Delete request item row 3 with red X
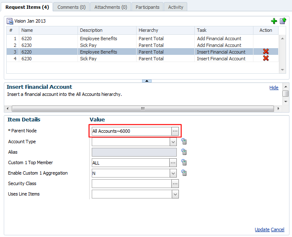 (266, 52)
